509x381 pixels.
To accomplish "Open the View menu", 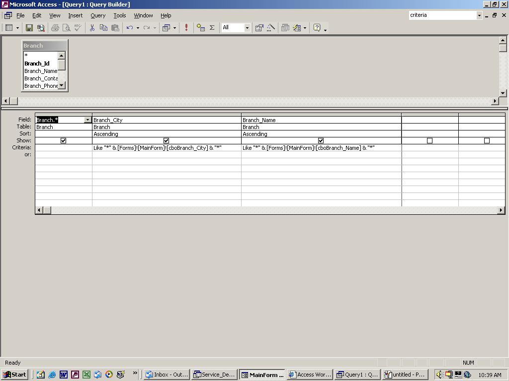I will (x=55, y=15).
